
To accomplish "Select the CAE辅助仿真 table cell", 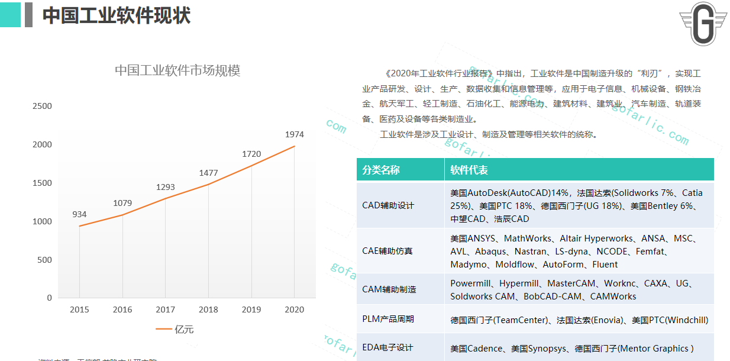I will (x=400, y=251).
